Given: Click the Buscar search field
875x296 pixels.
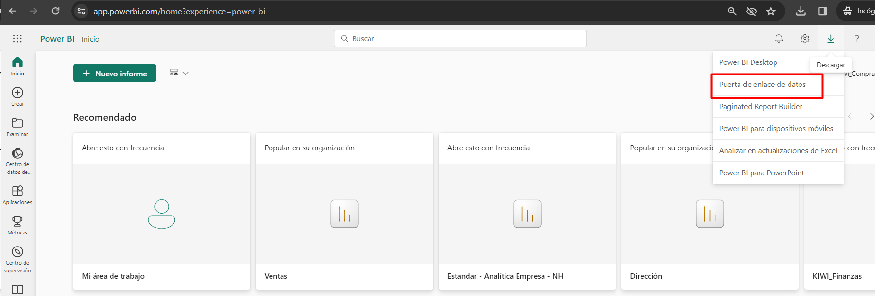Looking at the screenshot, I should [460, 38].
